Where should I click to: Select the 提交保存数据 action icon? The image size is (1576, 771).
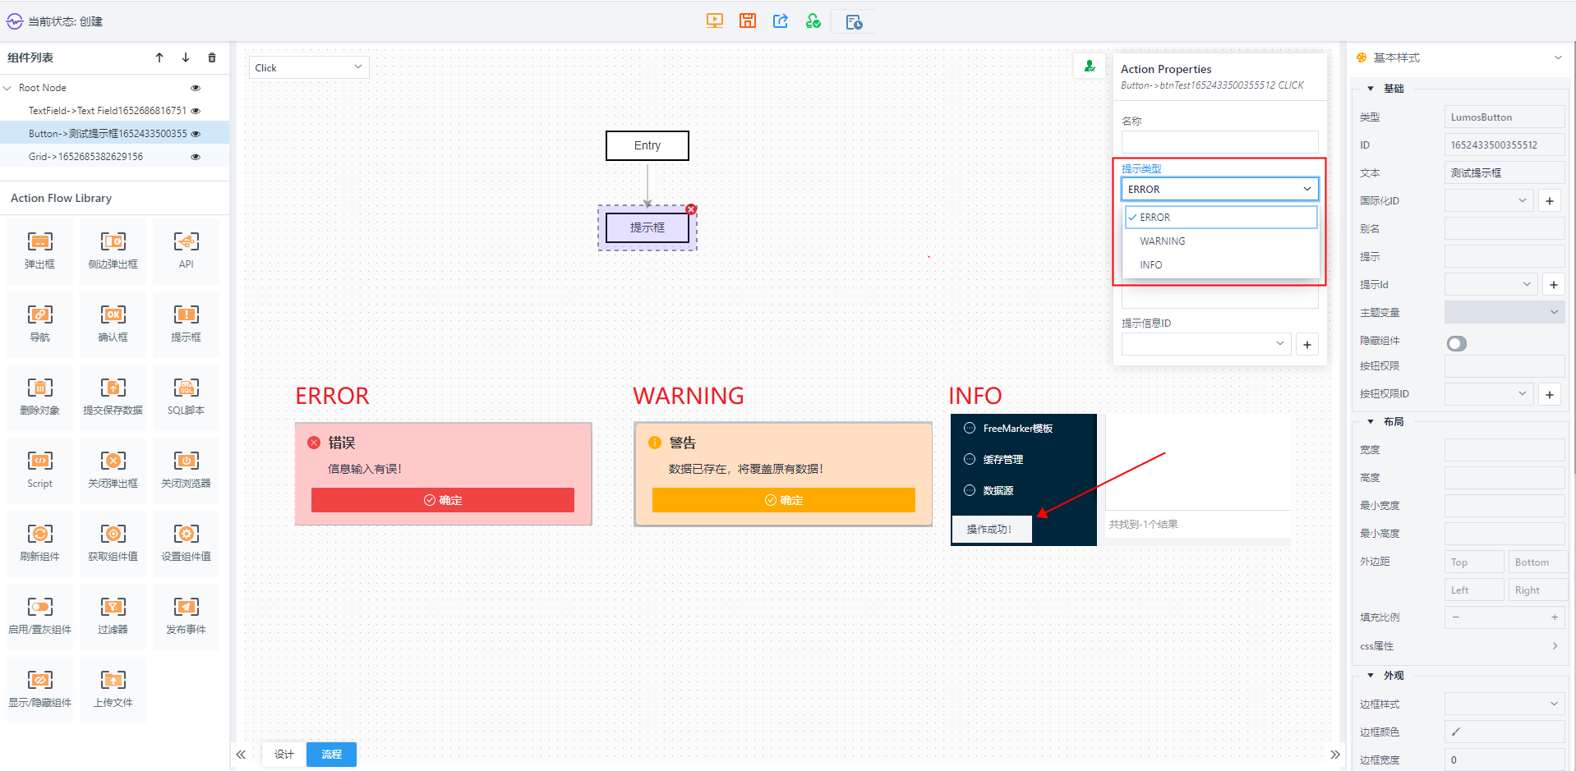point(113,388)
